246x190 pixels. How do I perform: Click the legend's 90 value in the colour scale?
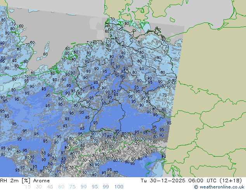pyautogui.click(x=83, y=187)
